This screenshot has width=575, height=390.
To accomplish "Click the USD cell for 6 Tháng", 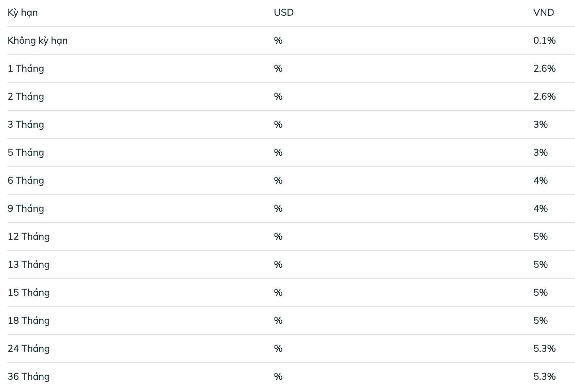I will pyautogui.click(x=278, y=181).
